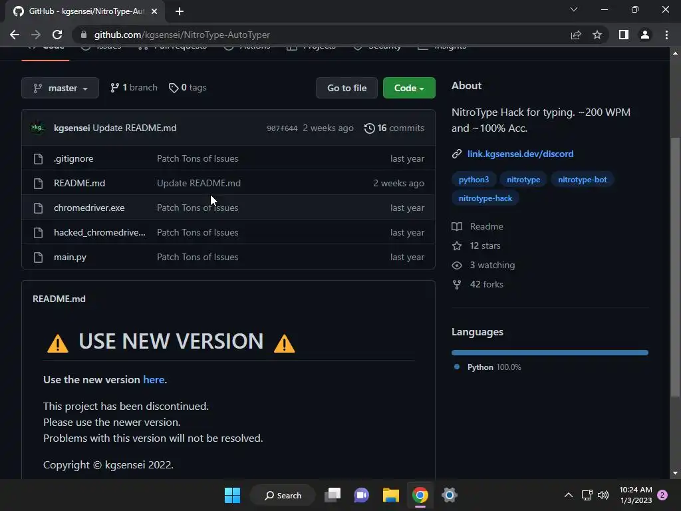
Task: Open the kgsensei author link
Action: tap(72, 128)
